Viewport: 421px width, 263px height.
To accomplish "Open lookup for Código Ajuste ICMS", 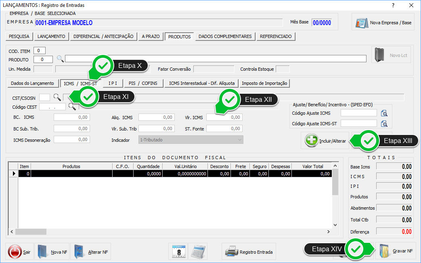I will coord(384,113).
